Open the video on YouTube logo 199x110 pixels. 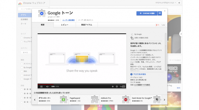click(122, 86)
